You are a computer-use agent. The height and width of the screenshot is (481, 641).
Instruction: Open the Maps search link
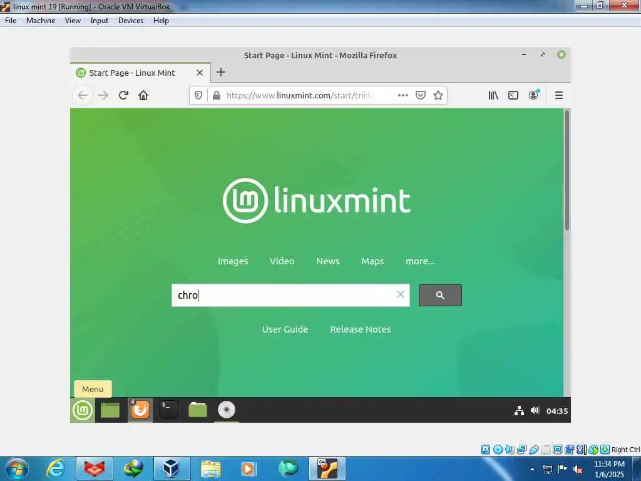372,261
